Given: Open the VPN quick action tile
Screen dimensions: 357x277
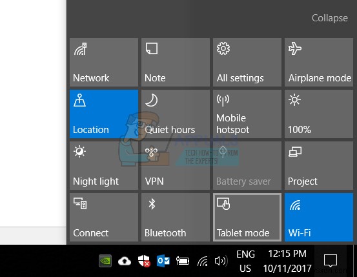Looking at the screenshot, I should 176,165.
